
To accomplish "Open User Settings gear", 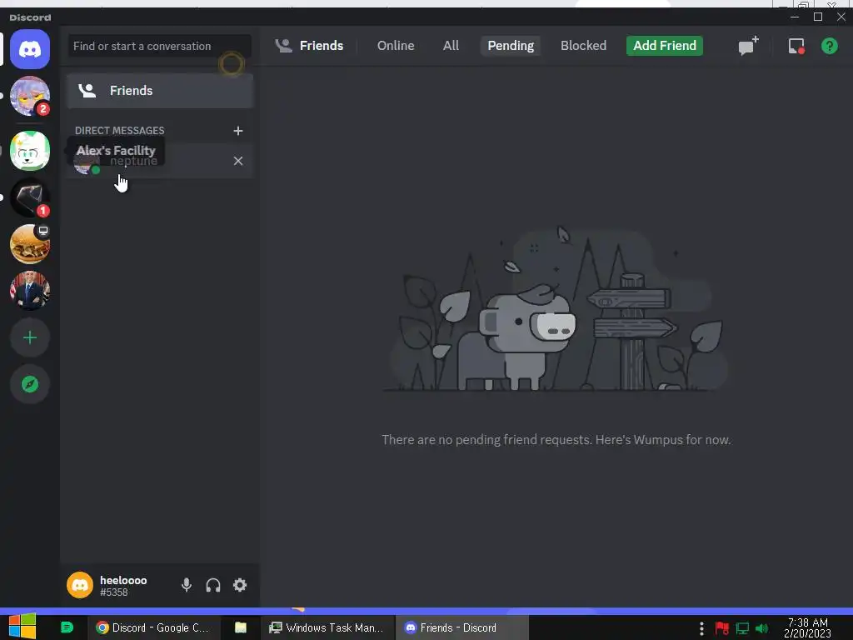I will pos(240,585).
